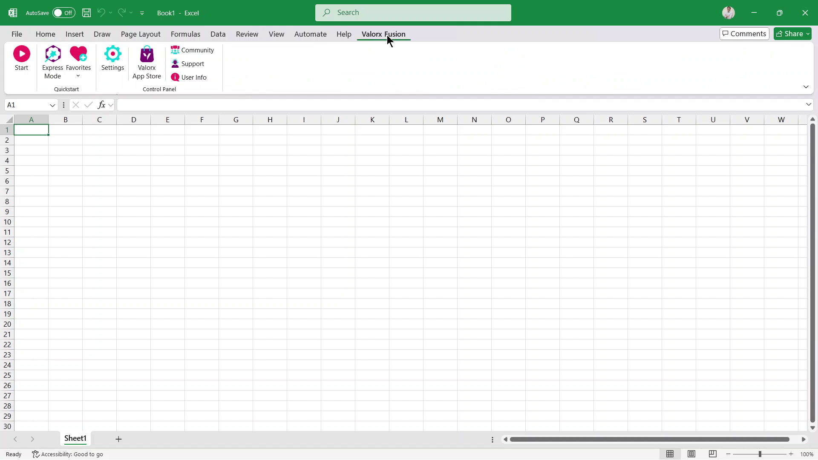Click previous sheet navigation arrow
The height and width of the screenshot is (460, 818).
pos(15,439)
